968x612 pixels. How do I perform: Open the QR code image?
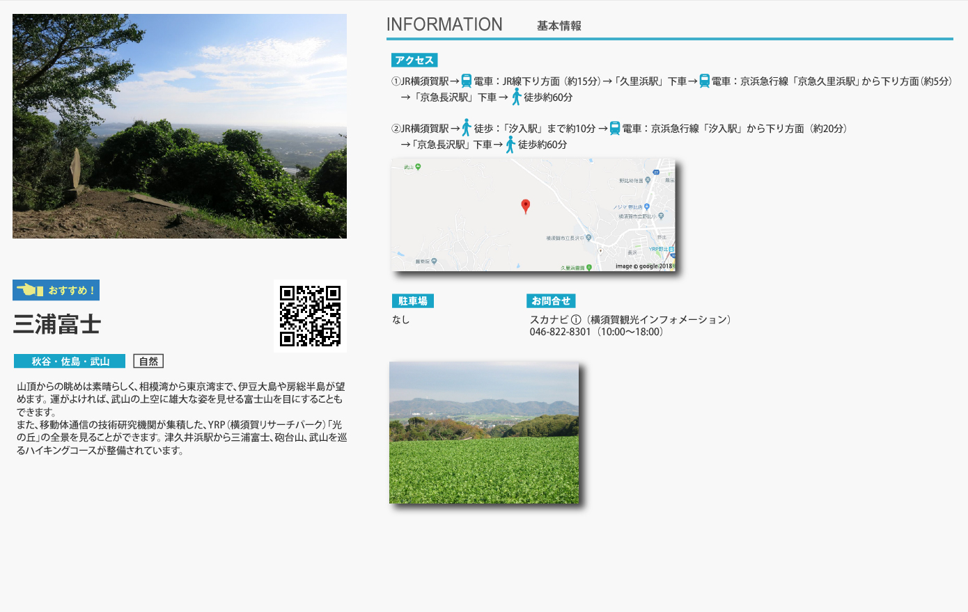click(310, 316)
